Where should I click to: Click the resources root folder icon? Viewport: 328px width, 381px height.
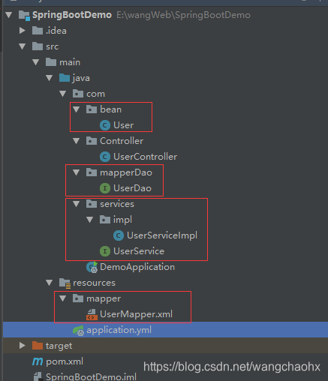click(65, 283)
